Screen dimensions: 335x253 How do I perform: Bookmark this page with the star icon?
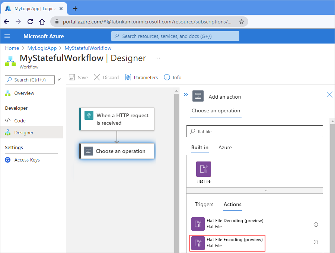click(x=242, y=22)
